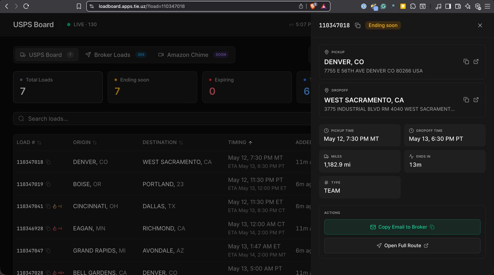The image size is (494, 275).
Task: Open media control music note icon
Action: [438, 6]
